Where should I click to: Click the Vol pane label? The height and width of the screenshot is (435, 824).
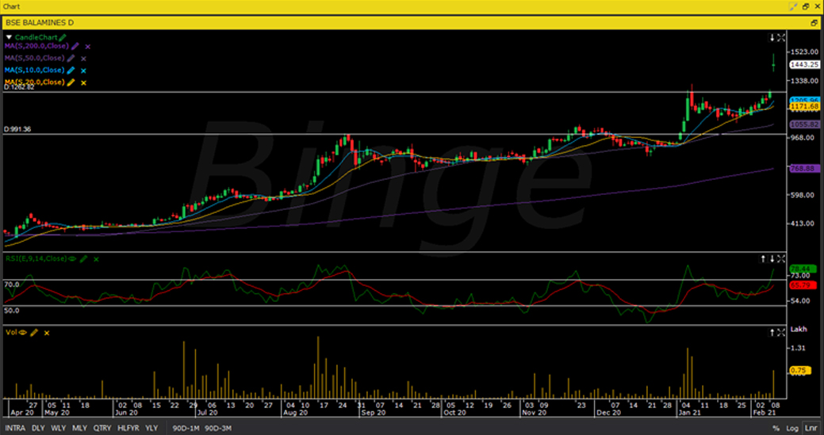click(11, 333)
